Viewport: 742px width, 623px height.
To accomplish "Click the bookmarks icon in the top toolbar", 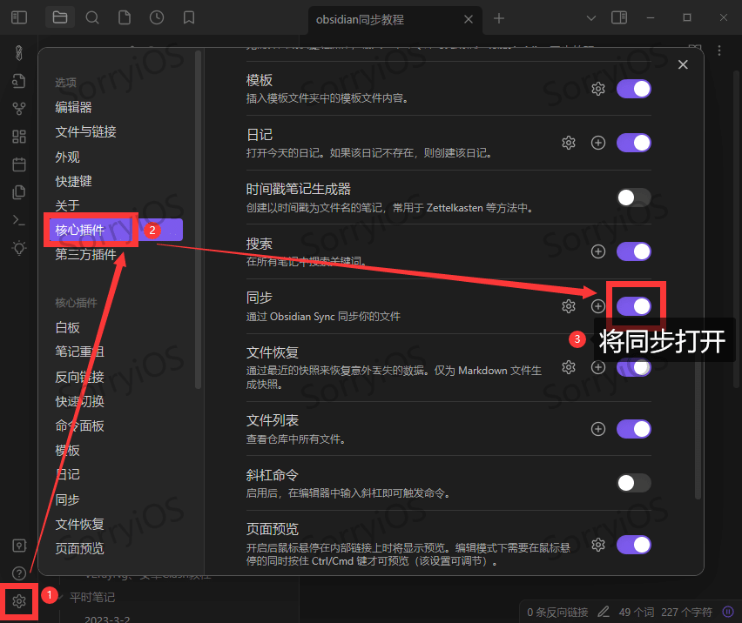I will point(189,17).
